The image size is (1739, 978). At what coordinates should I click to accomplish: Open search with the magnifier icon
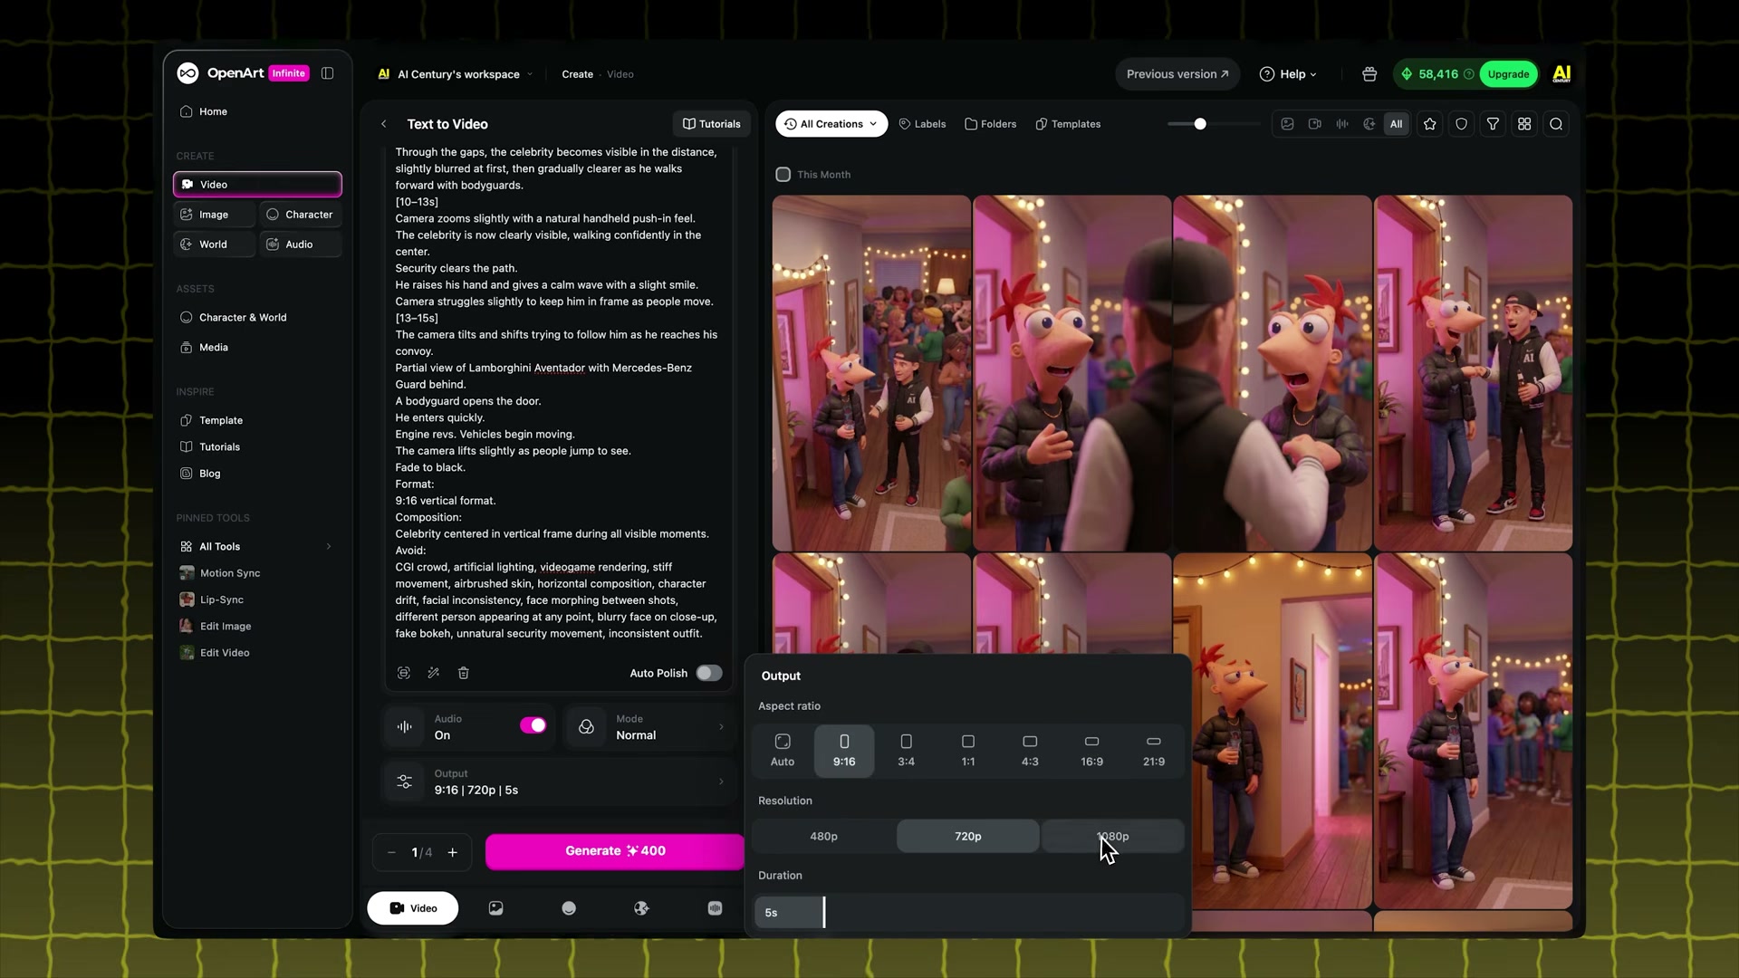tap(1556, 124)
